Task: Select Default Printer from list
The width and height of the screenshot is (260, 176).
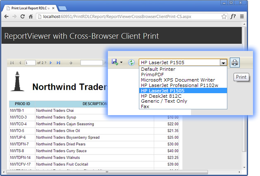Action: point(183,69)
